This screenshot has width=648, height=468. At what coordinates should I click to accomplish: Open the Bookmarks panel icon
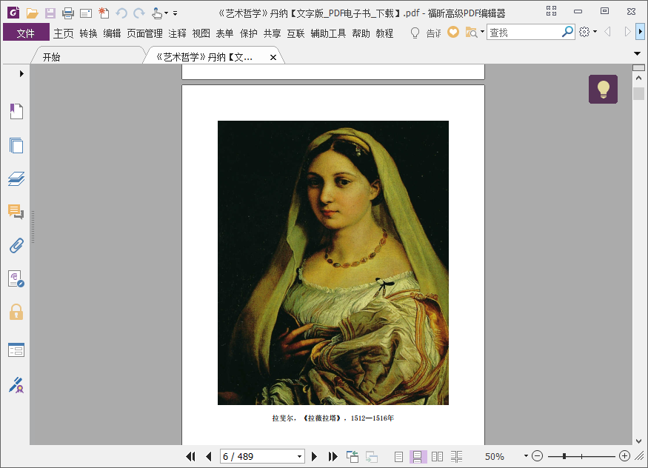[16, 111]
